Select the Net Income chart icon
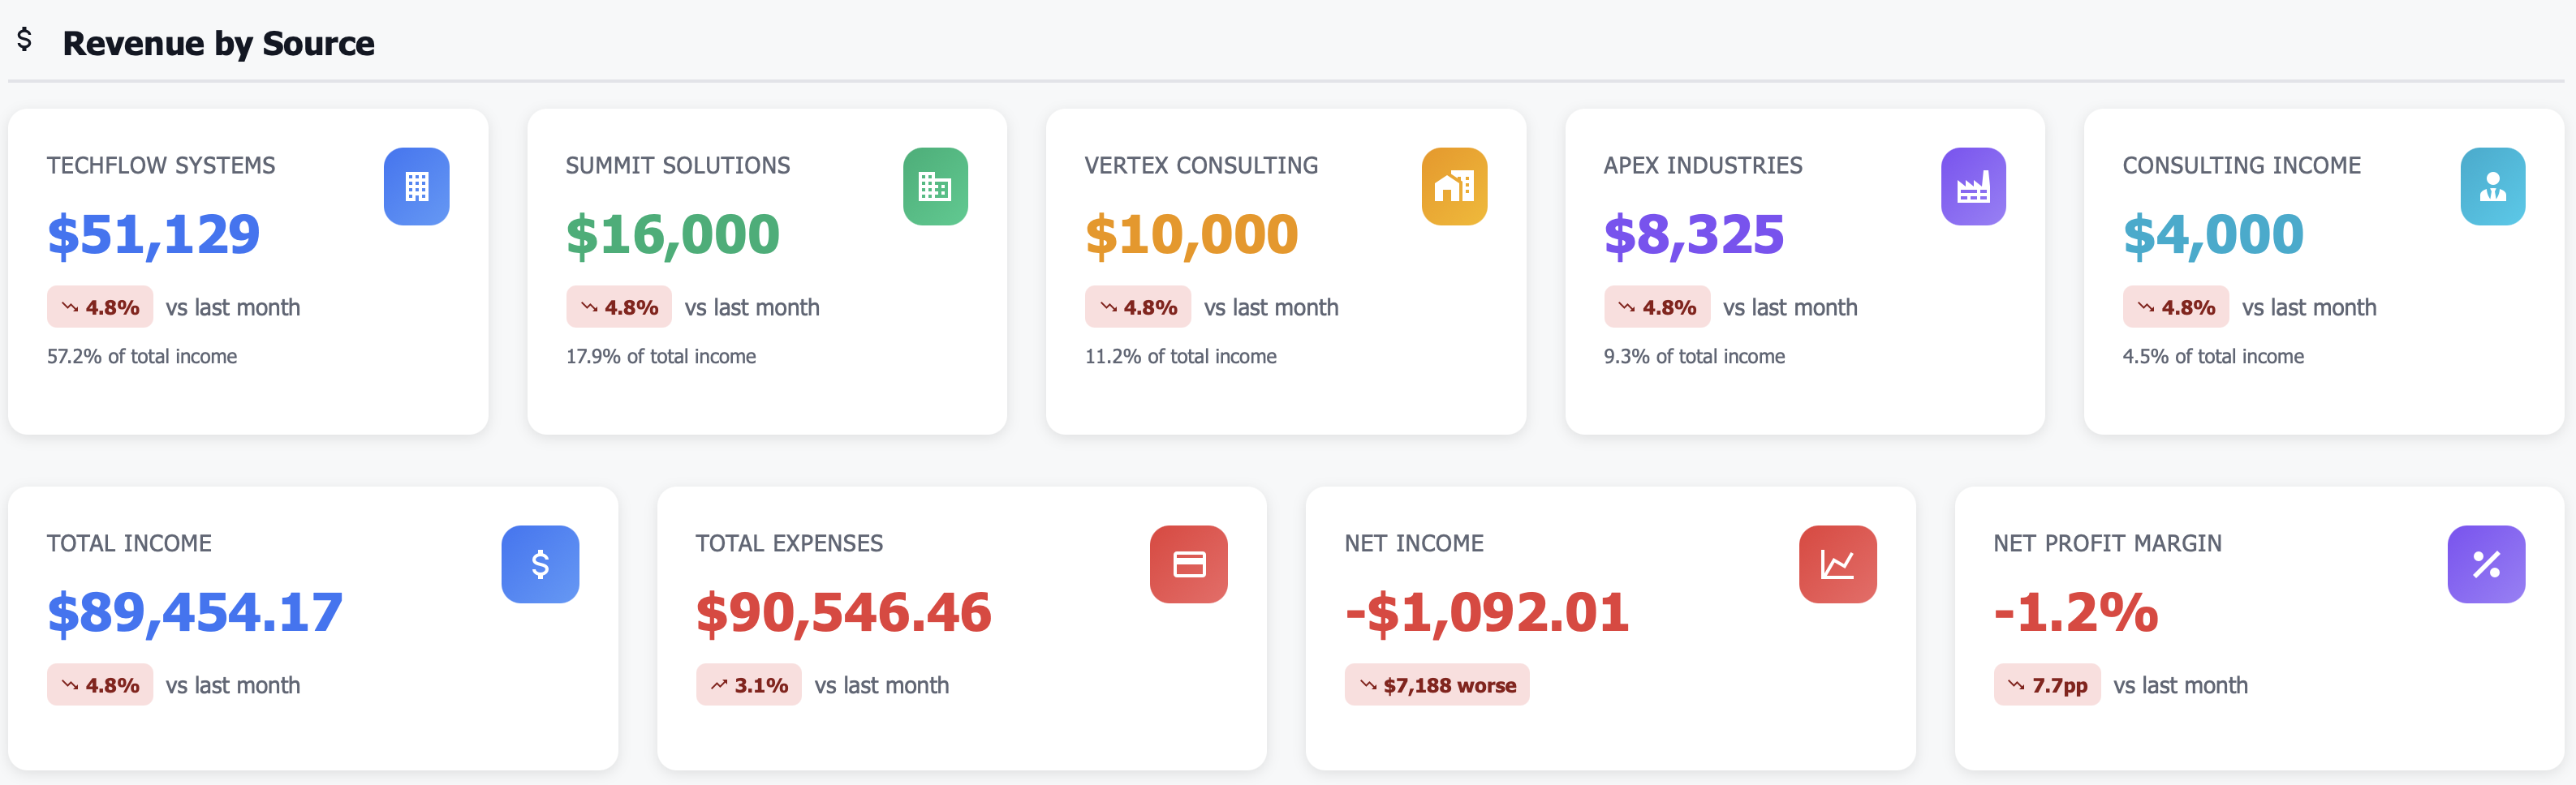The height and width of the screenshot is (785, 2576). point(1838,564)
